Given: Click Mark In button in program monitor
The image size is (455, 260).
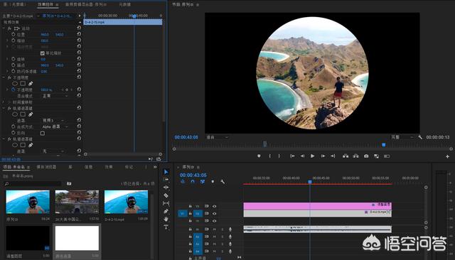Looking at the screenshot, I should coord(269,156).
